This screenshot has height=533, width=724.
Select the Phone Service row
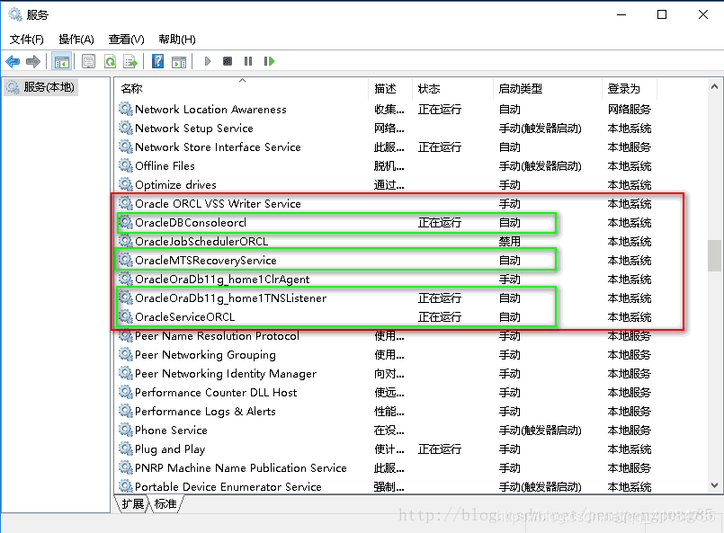[x=386, y=431]
